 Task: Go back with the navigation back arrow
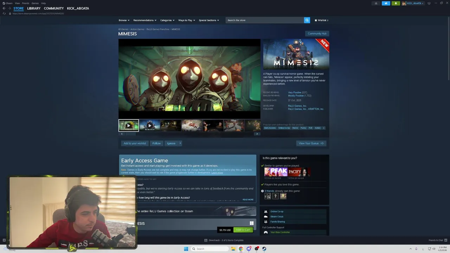(4, 8)
